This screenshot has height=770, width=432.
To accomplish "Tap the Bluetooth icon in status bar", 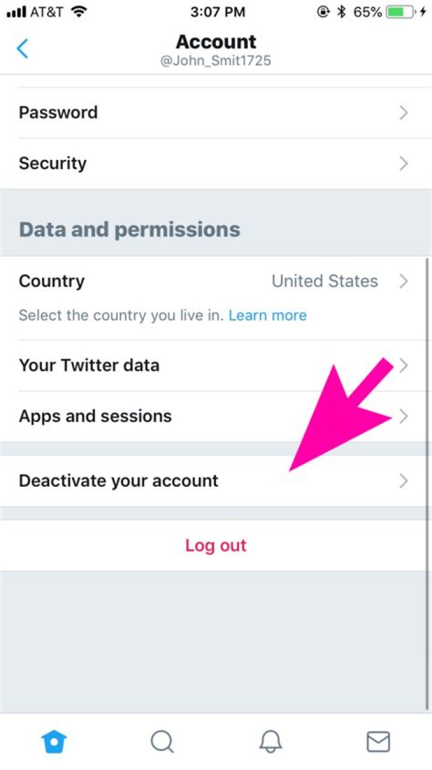I will pyautogui.click(x=341, y=11).
